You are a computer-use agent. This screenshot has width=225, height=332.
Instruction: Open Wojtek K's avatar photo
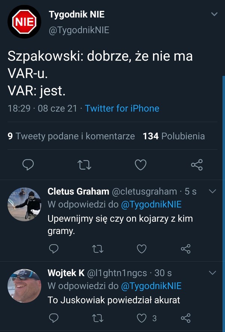pyautogui.click(x=24, y=286)
